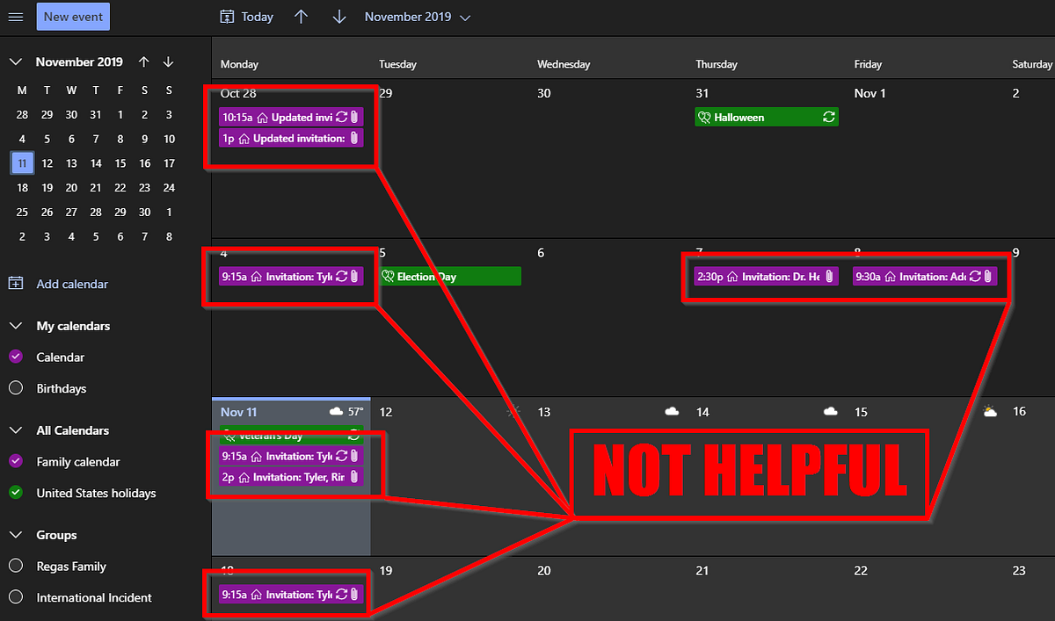Enable the Regas Family group calendar
The width and height of the screenshot is (1055, 621).
coord(15,567)
